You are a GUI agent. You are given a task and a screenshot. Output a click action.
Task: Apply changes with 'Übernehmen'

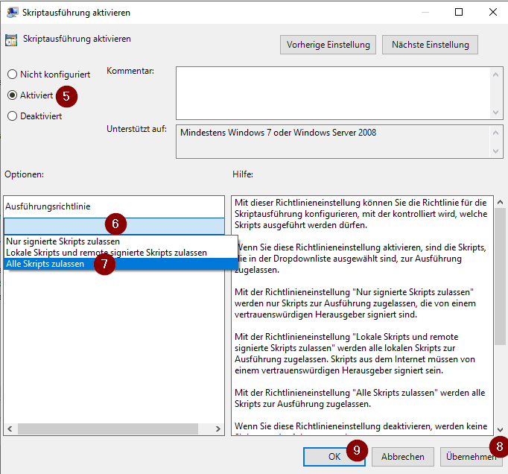(x=469, y=456)
